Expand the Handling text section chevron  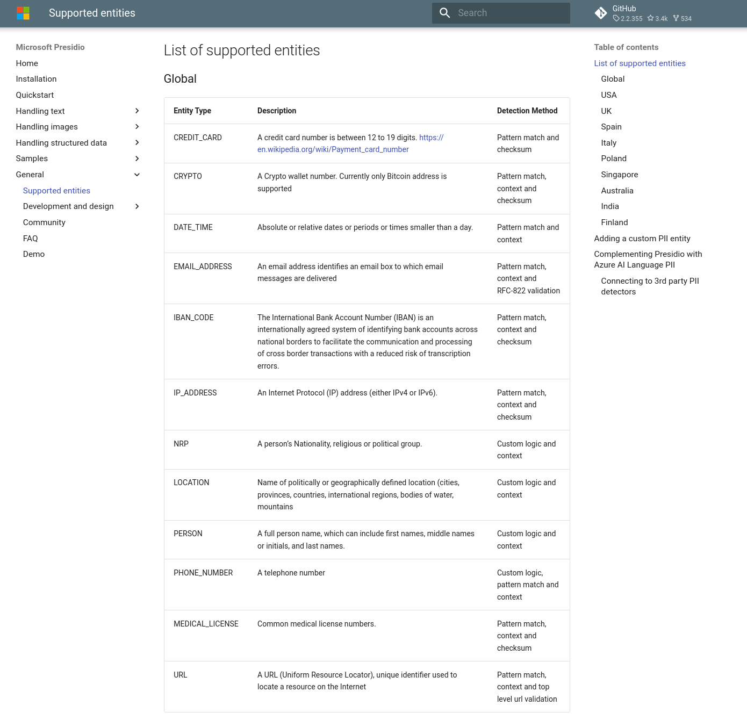pyautogui.click(x=137, y=111)
